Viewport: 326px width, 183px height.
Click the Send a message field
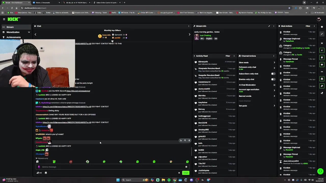112,167
